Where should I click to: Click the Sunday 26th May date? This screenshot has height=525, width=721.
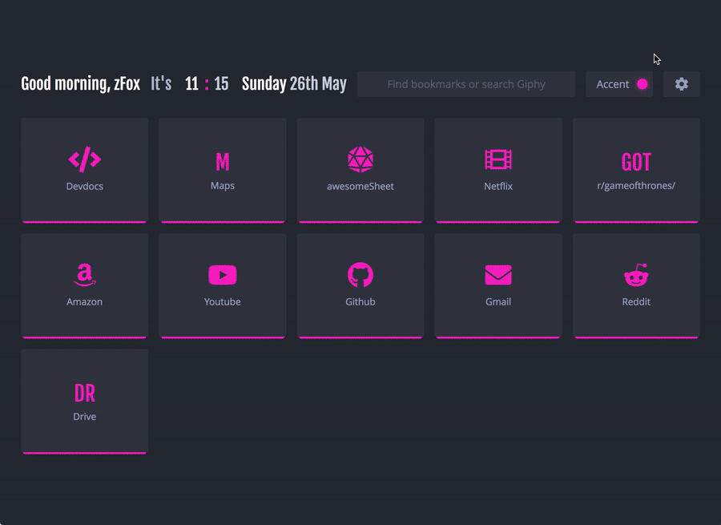pos(293,83)
